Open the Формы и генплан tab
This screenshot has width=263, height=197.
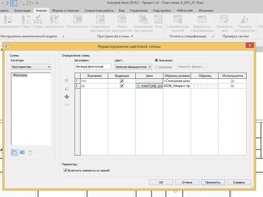[66, 10]
